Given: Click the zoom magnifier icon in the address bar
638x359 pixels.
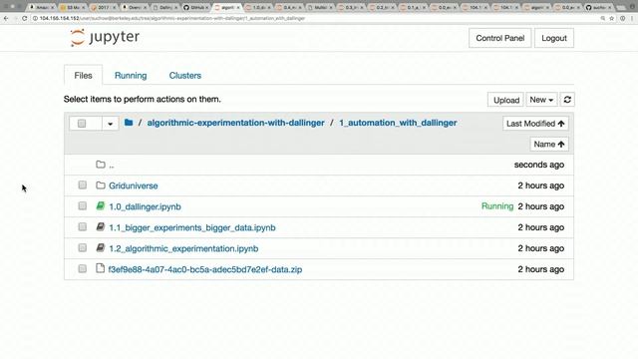Looking at the screenshot, I should [x=602, y=18].
